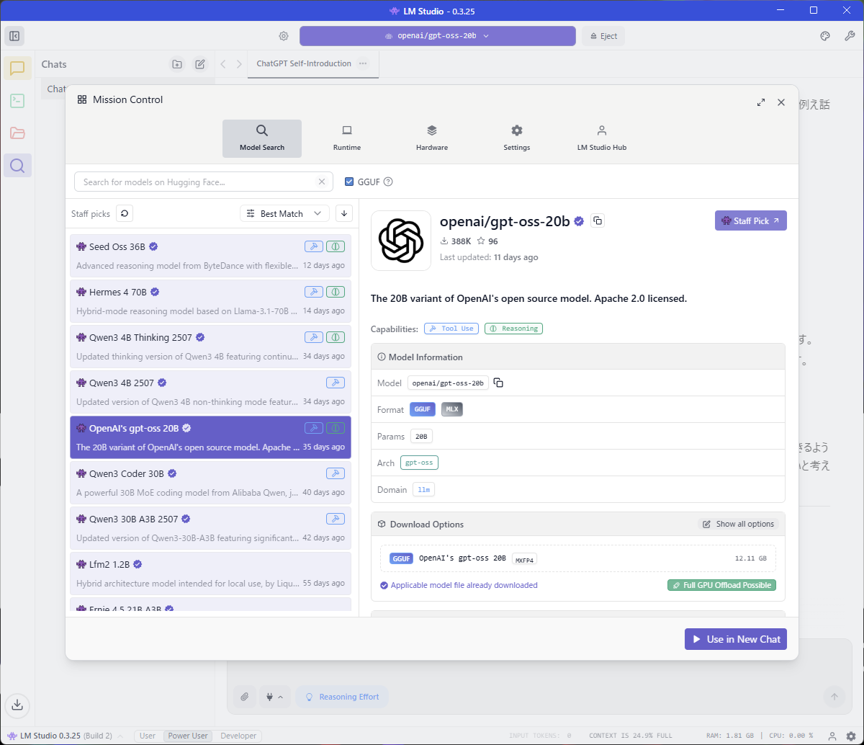The image size is (864, 745).
Task: Toggle the GGUF checkbox
Action: tap(349, 182)
